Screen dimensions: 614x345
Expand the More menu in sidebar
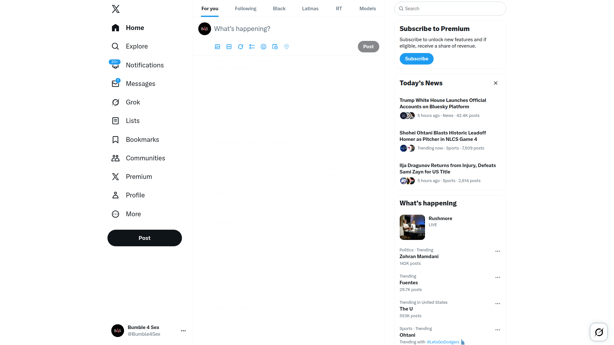pos(127,214)
